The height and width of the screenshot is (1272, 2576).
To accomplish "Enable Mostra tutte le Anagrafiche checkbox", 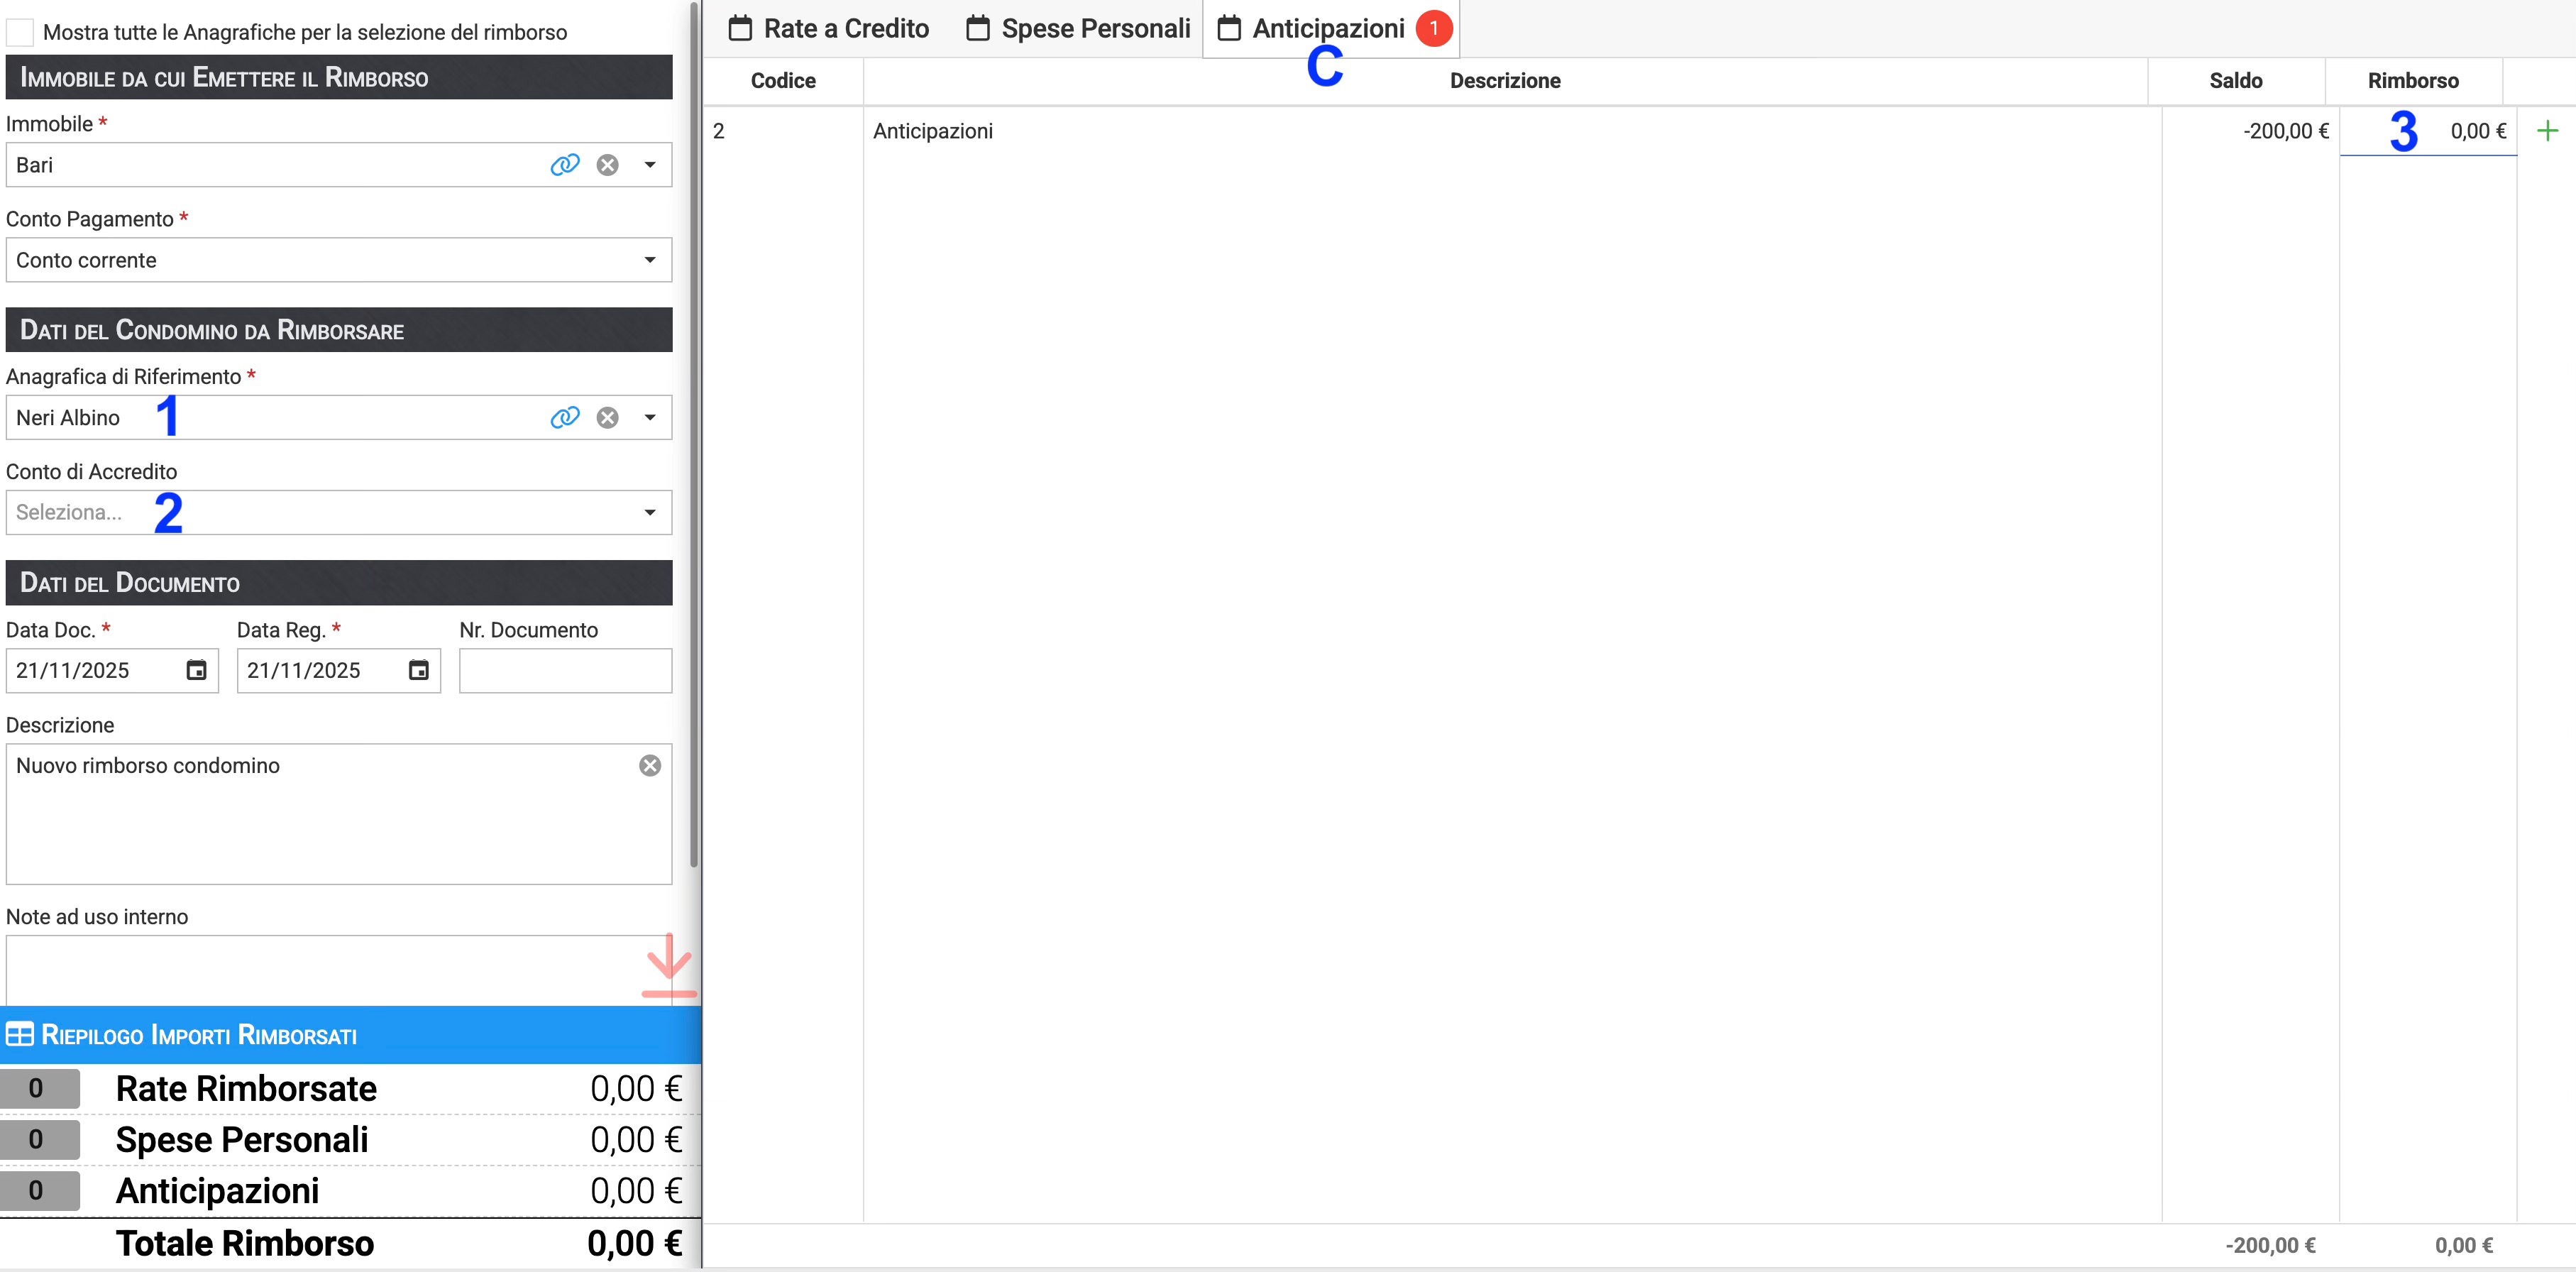I will click(20, 32).
